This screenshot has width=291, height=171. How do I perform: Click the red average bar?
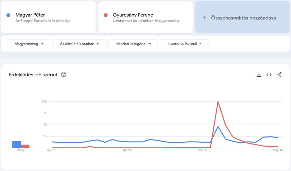[25, 146]
